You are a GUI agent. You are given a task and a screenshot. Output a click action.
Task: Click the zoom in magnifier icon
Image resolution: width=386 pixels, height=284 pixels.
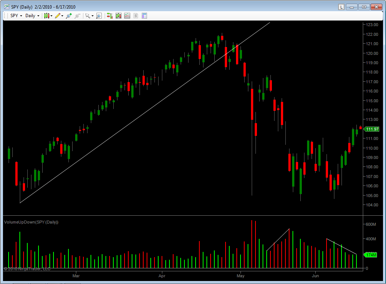(69, 16)
